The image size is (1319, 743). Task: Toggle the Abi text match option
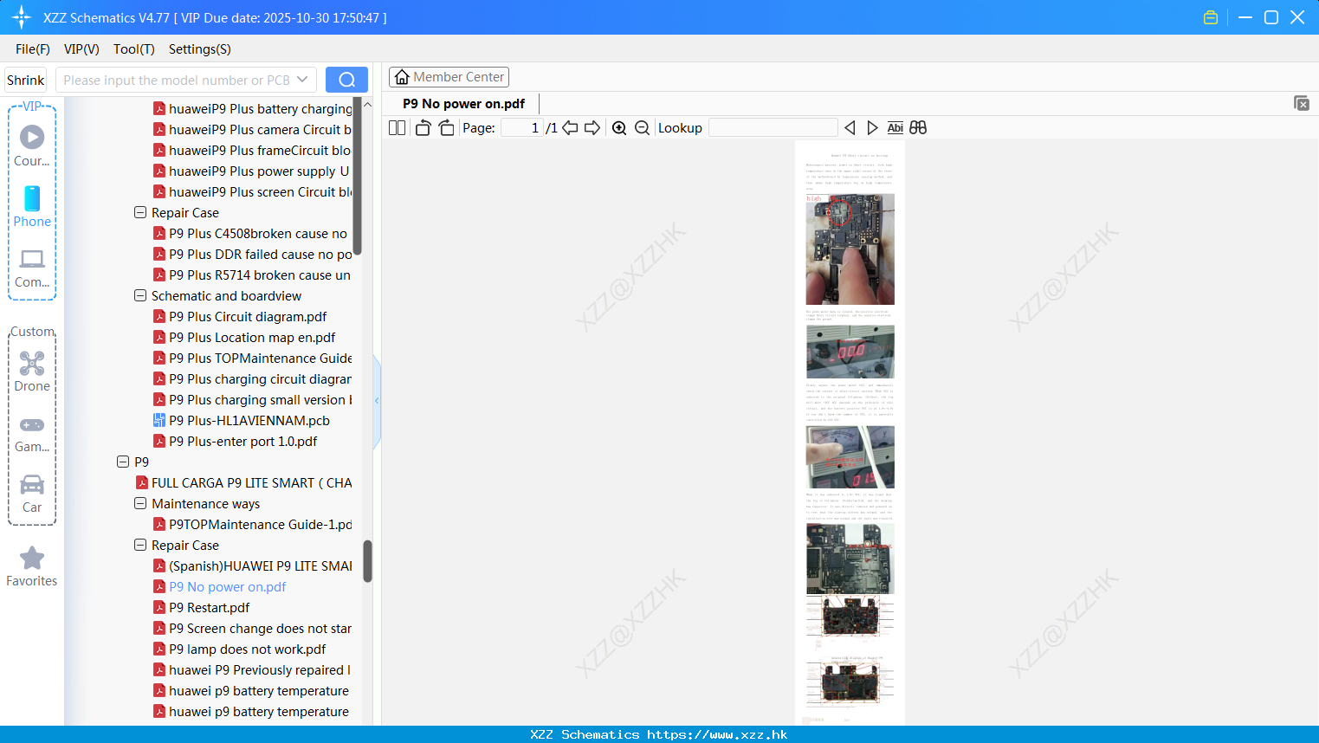pyautogui.click(x=895, y=128)
